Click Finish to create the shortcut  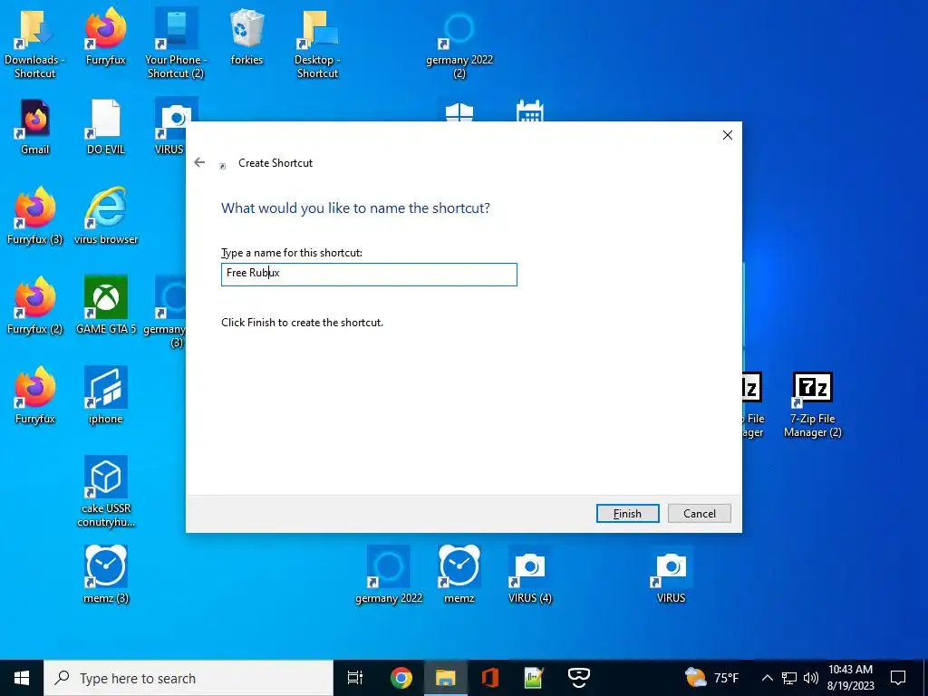point(627,513)
